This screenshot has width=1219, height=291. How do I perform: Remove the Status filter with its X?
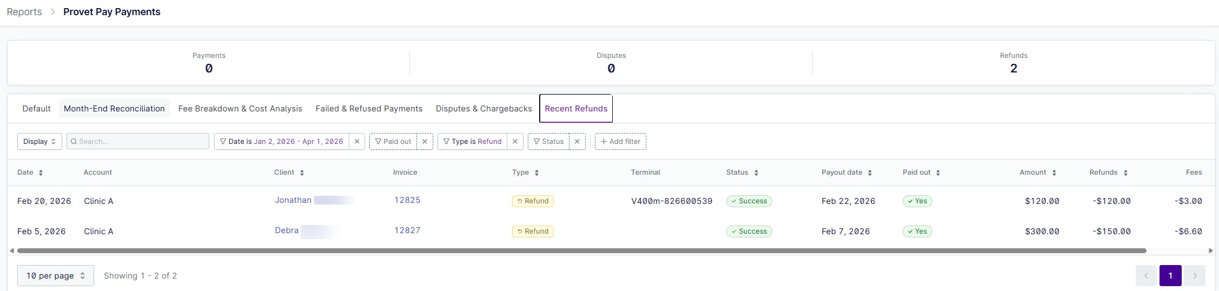click(577, 142)
